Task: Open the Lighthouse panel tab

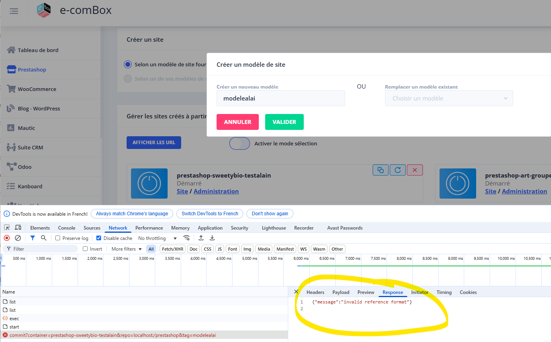Action: [274, 228]
